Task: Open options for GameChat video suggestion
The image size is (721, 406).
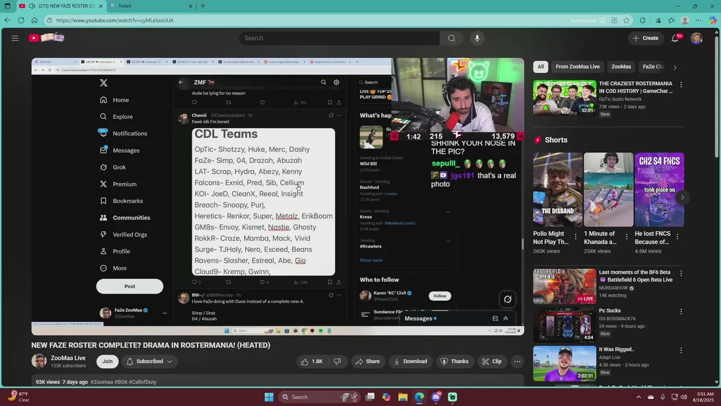Action: point(681,85)
